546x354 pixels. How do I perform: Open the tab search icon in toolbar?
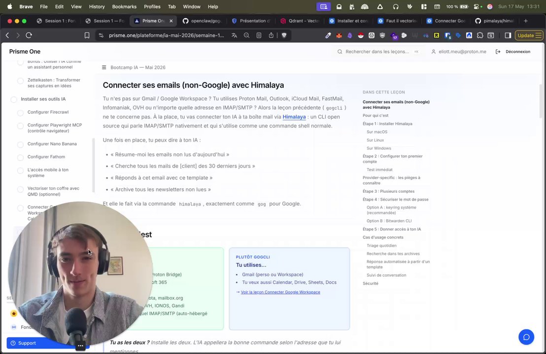491,35
